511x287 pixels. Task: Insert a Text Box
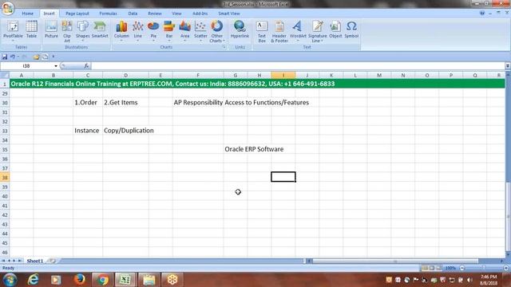[262, 31]
